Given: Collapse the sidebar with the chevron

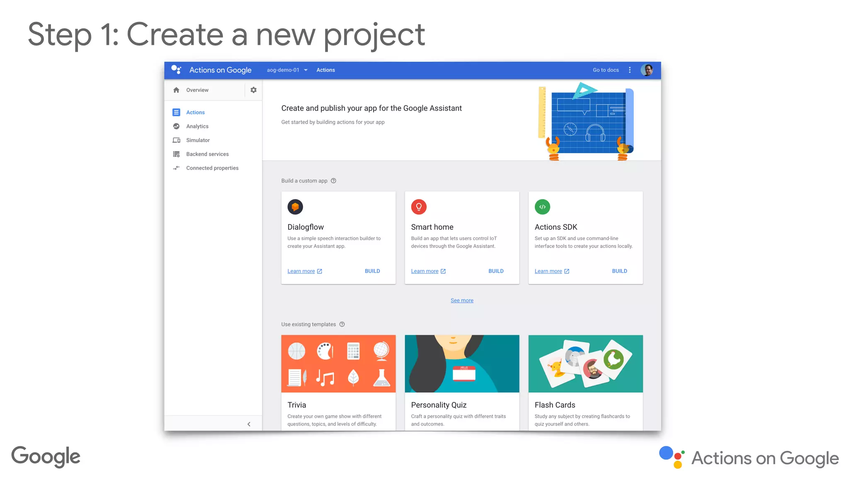Looking at the screenshot, I should [x=249, y=424].
